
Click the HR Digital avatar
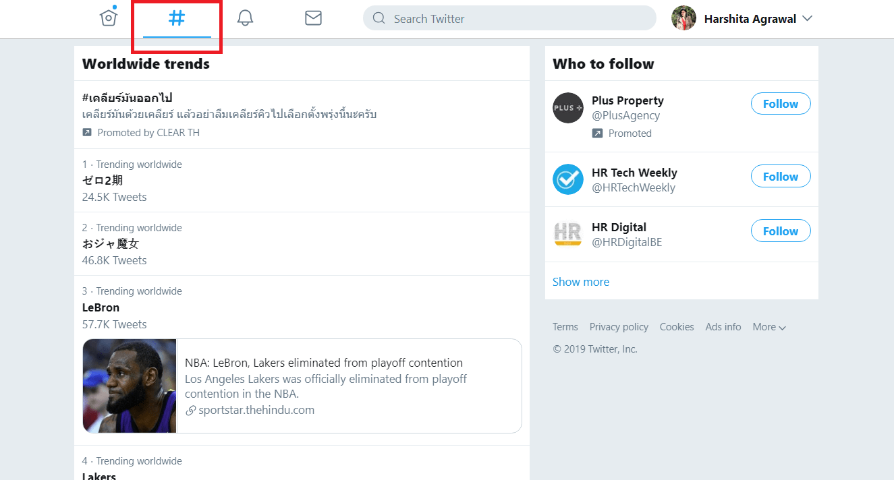567,233
